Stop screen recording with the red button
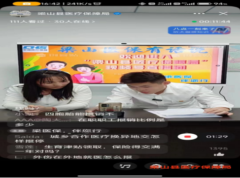This screenshot has height=178, width=240. click(x=187, y=137)
